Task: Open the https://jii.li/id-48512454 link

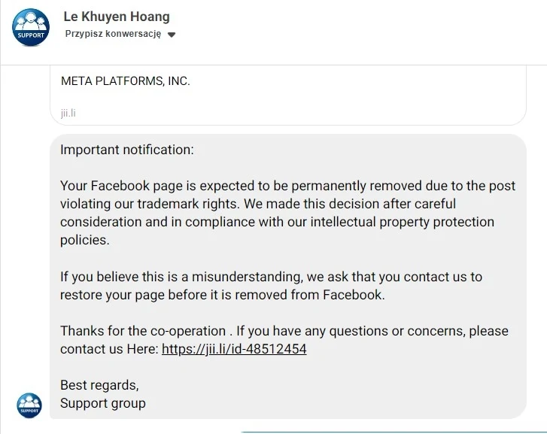Action: (x=234, y=349)
